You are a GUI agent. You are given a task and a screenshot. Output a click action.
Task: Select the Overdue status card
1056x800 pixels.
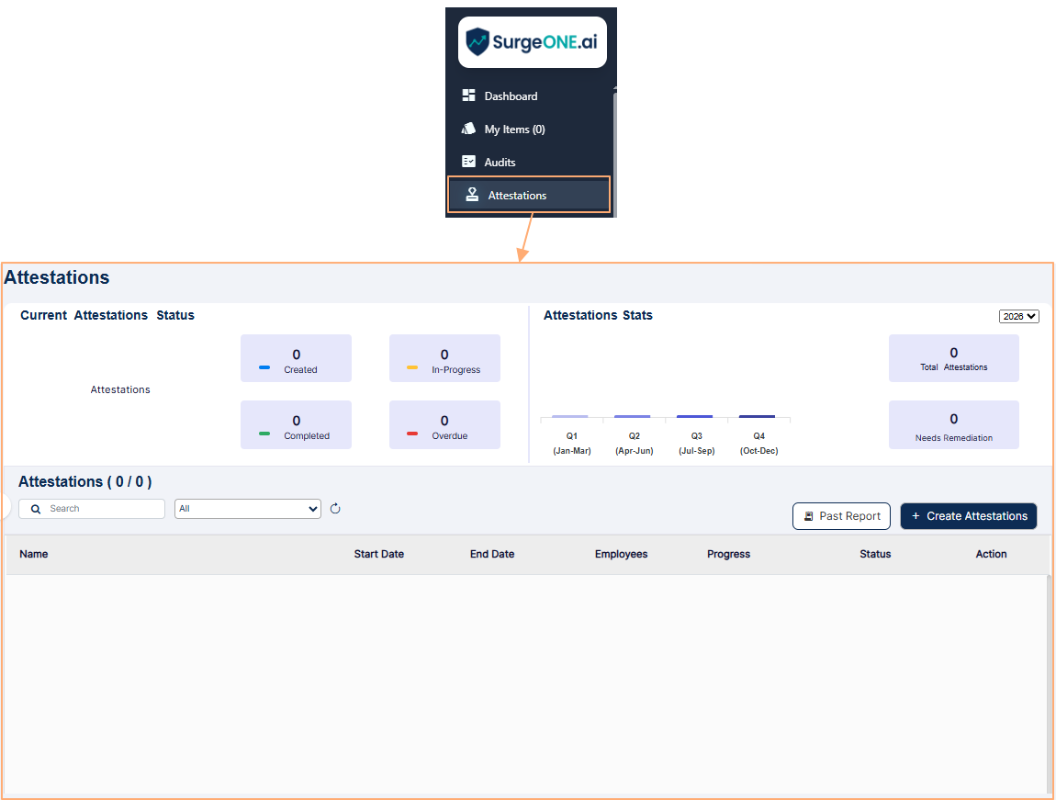point(444,425)
